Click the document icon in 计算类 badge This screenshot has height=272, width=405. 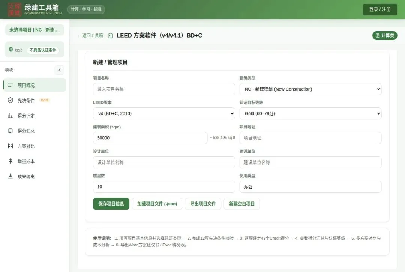[x=378, y=35]
